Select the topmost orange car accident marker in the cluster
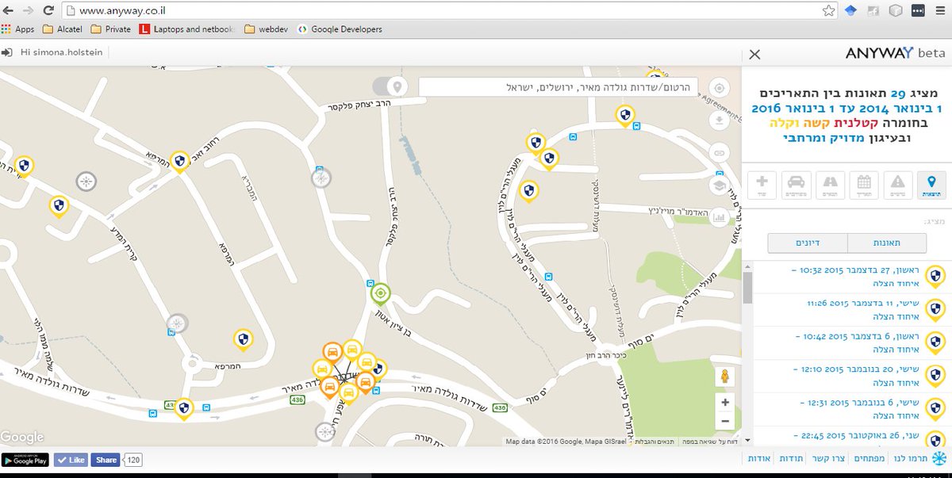 333,352
